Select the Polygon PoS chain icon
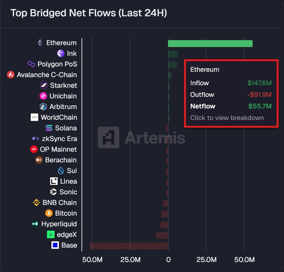Viewport: 284px width, 272px height. tap(31, 64)
